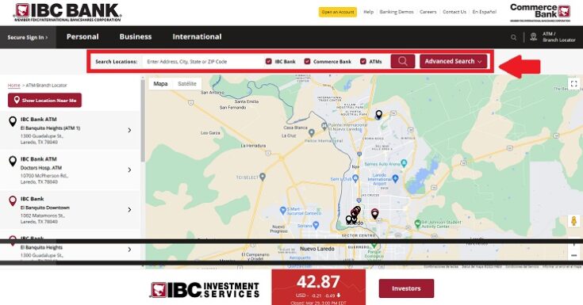Viewport: 583px width, 305px height.
Task: Click the IBC Investment Services logo
Action: (x=205, y=290)
